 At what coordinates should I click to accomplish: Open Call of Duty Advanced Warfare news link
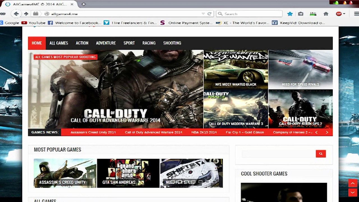[x=153, y=132]
